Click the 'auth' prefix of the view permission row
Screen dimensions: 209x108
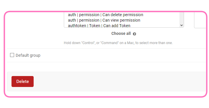coord(72,20)
